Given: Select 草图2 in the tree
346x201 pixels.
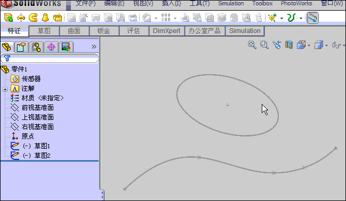Looking at the screenshot, I should (37, 156).
